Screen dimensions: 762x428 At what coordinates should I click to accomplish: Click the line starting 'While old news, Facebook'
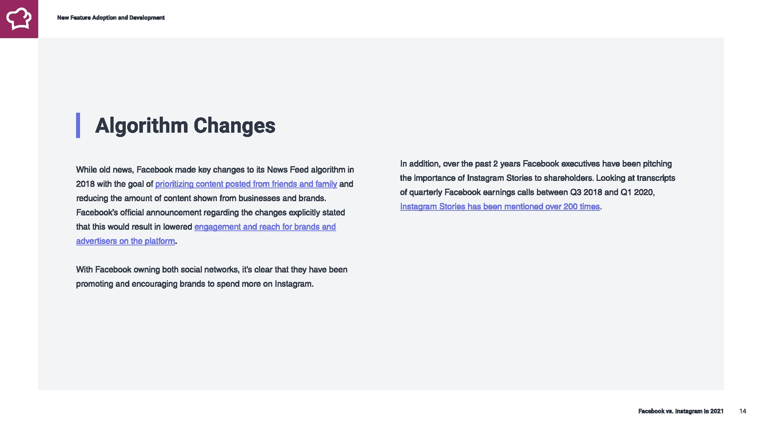pos(215,170)
